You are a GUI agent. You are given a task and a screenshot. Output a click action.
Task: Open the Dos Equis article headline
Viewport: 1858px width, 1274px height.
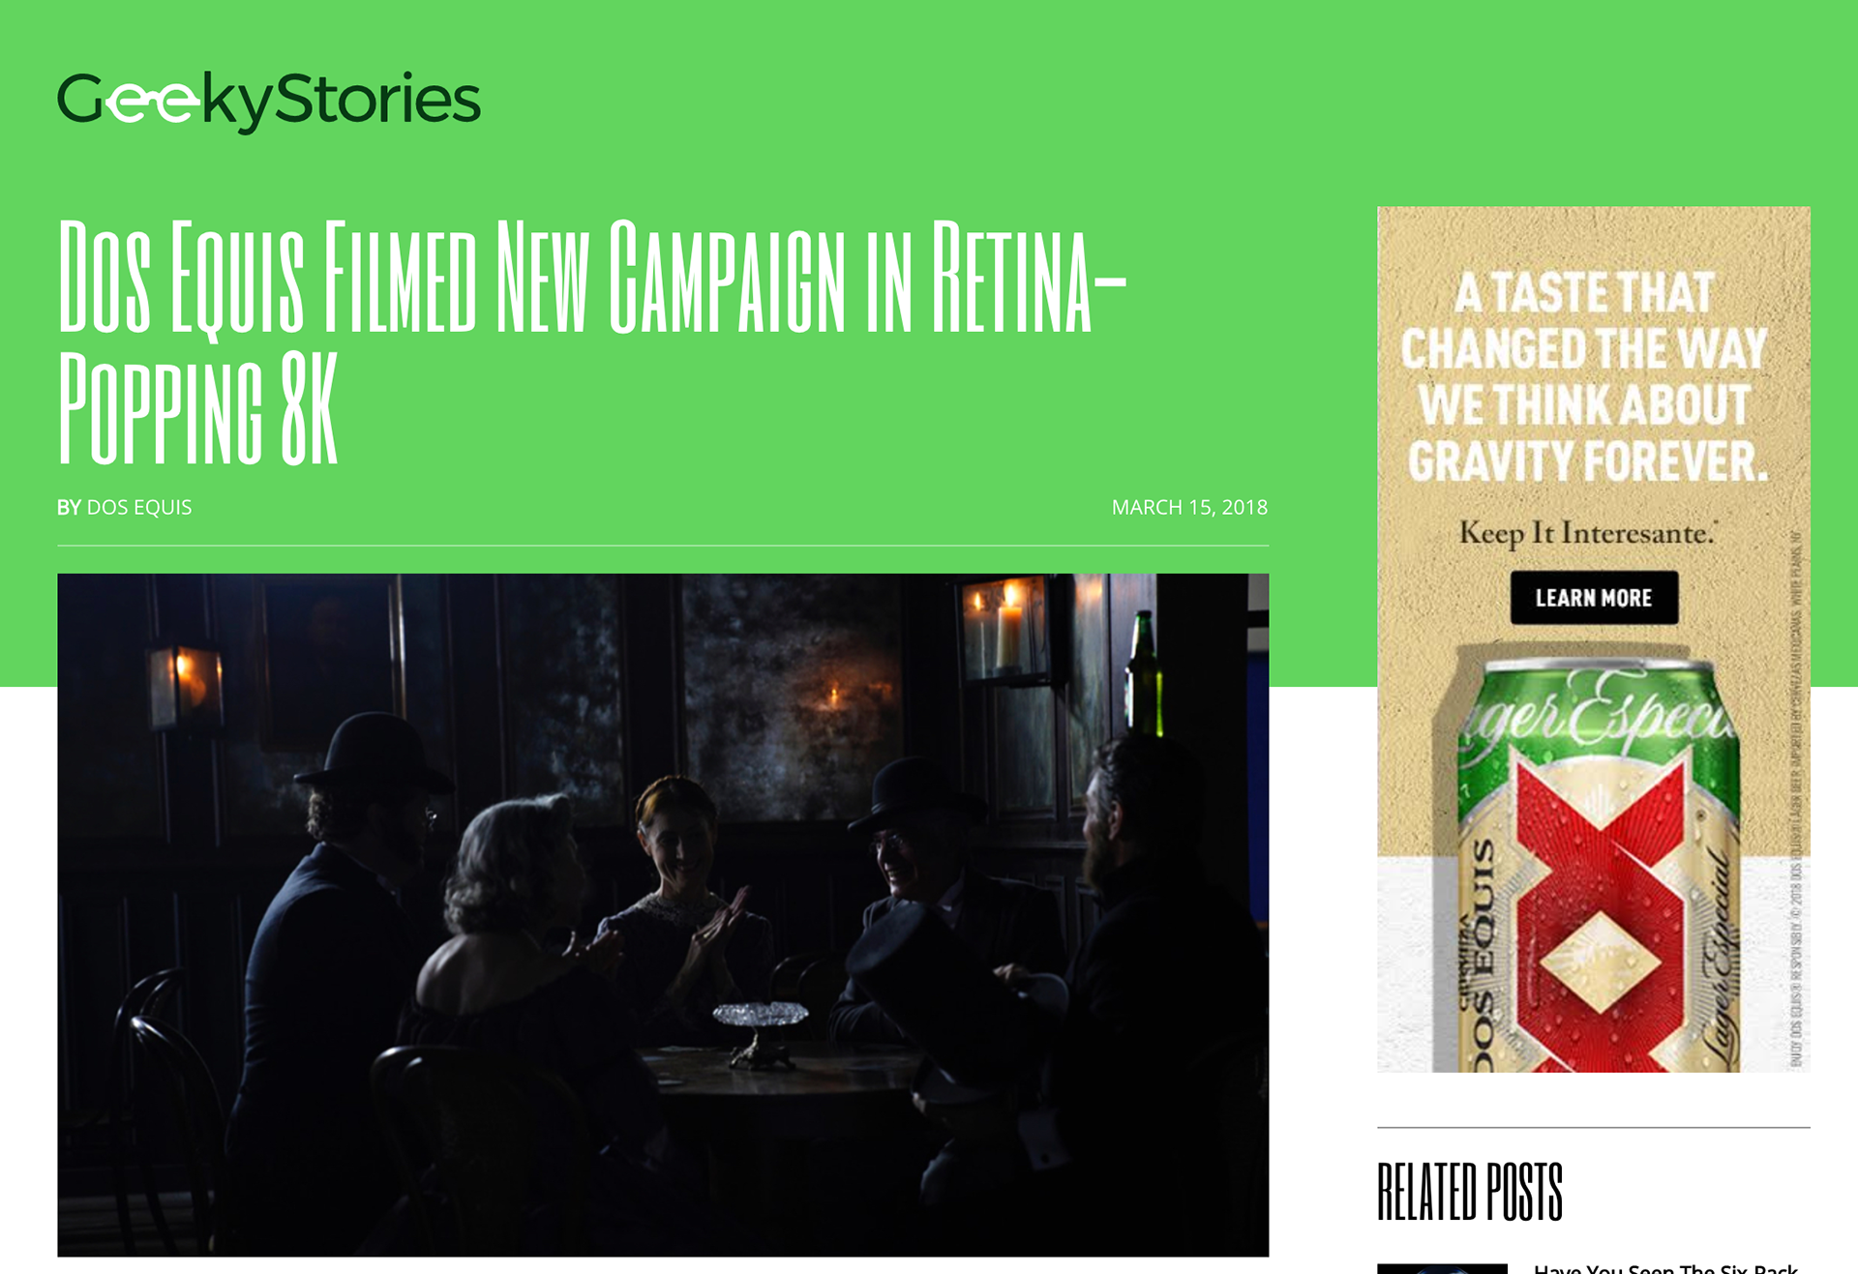point(592,342)
